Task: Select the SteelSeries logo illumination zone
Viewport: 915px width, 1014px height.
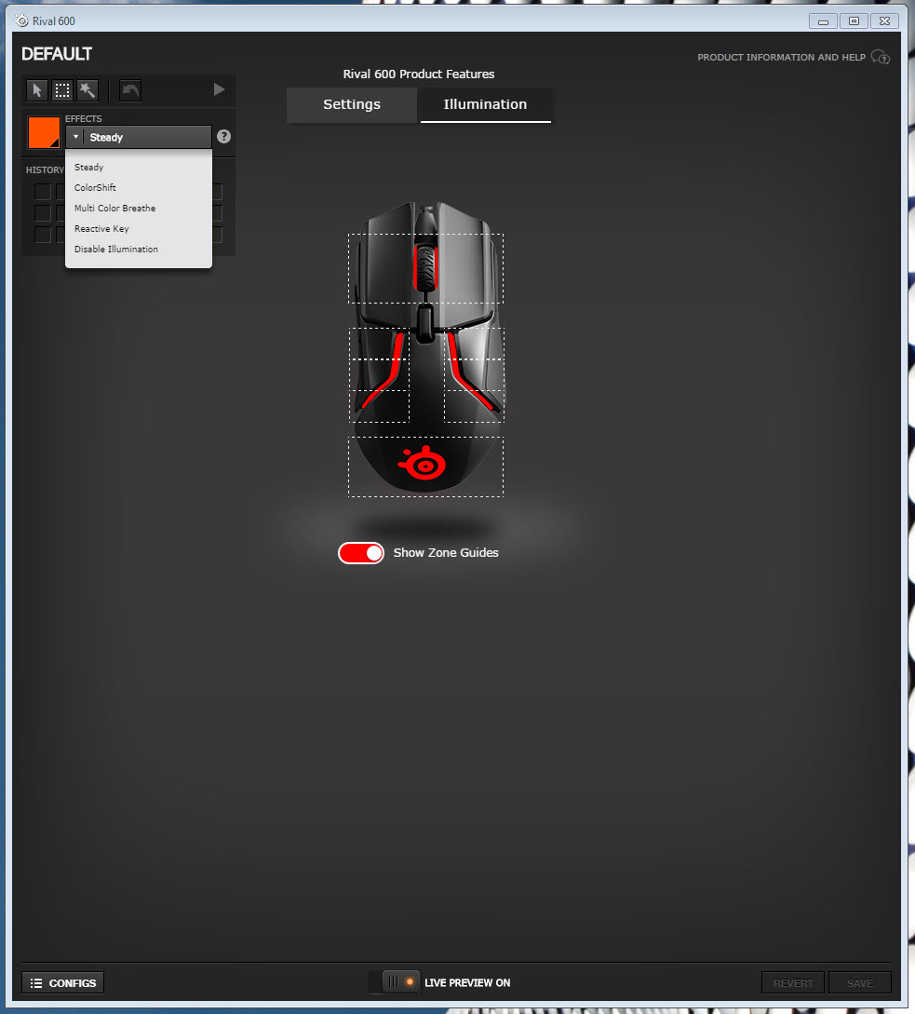Action: tap(425, 466)
